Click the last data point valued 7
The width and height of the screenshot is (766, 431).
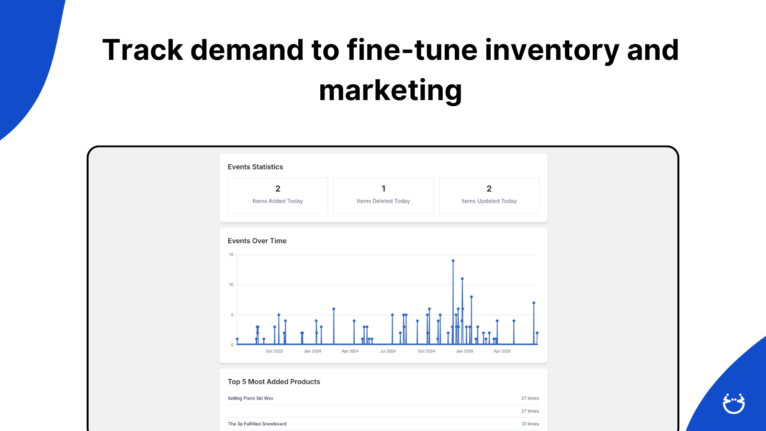(x=534, y=303)
